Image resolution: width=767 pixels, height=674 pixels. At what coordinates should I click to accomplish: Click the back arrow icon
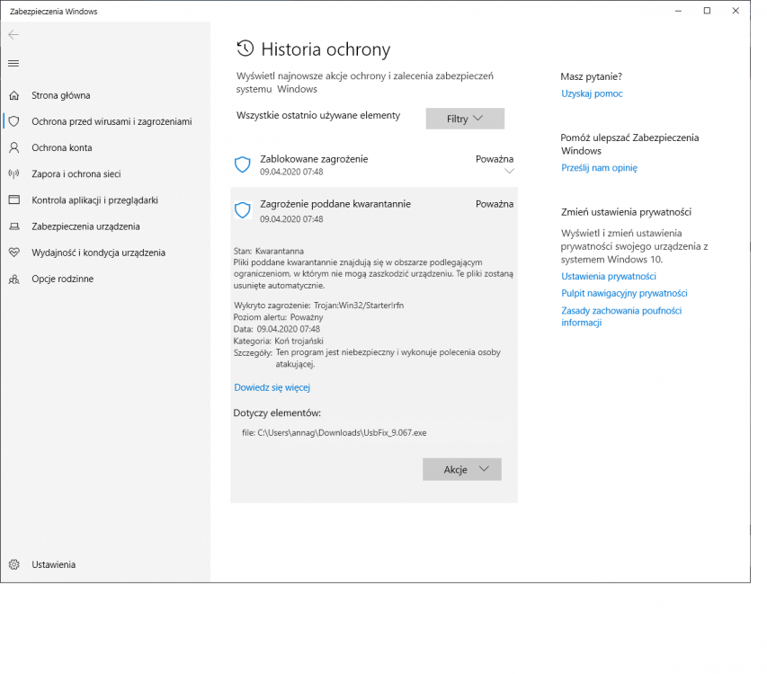click(x=13, y=34)
